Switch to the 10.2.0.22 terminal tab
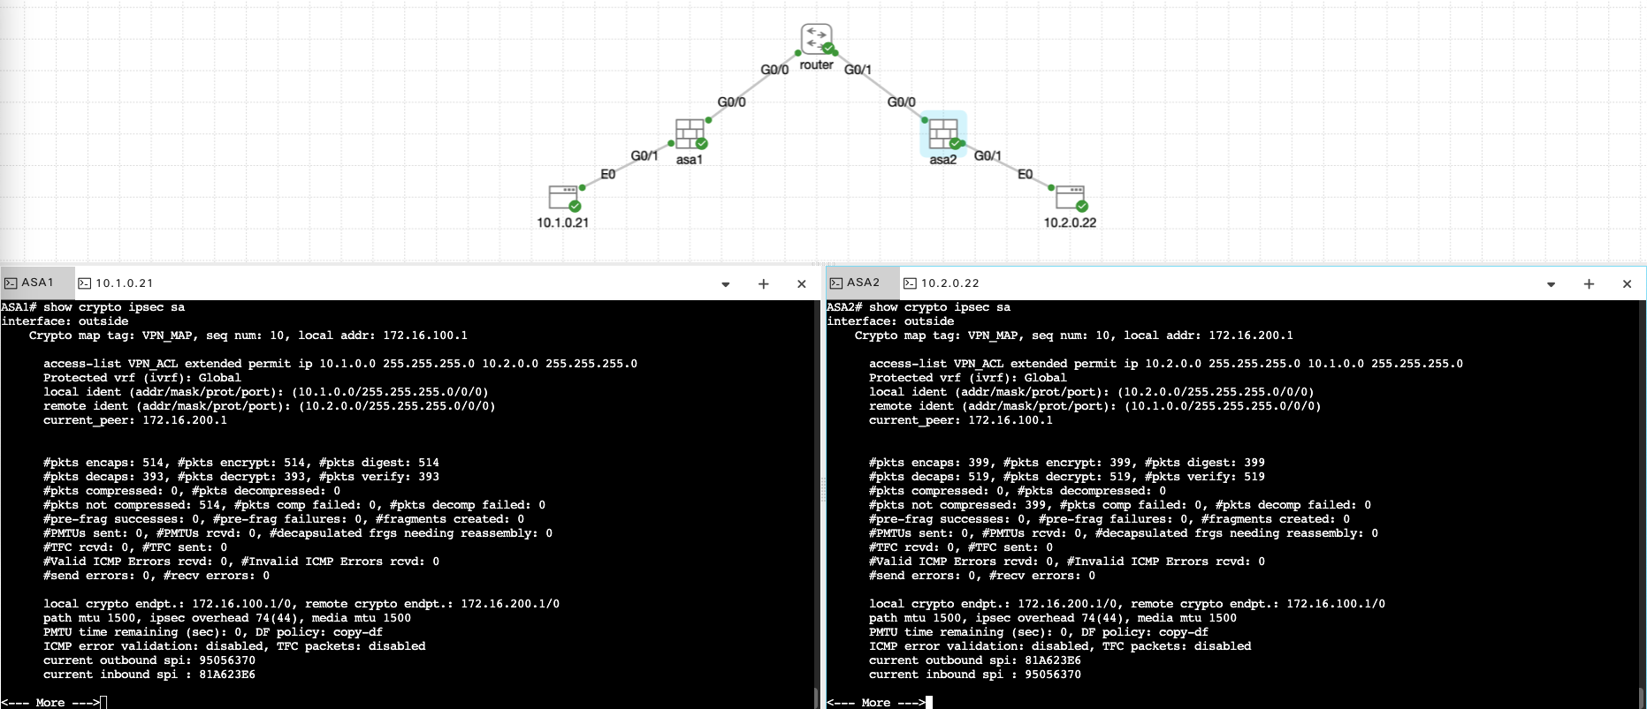This screenshot has height=709, width=1647. click(949, 283)
